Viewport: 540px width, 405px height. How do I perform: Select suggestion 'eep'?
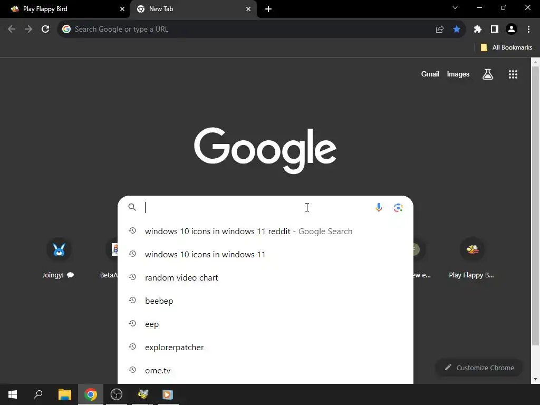click(x=265, y=324)
